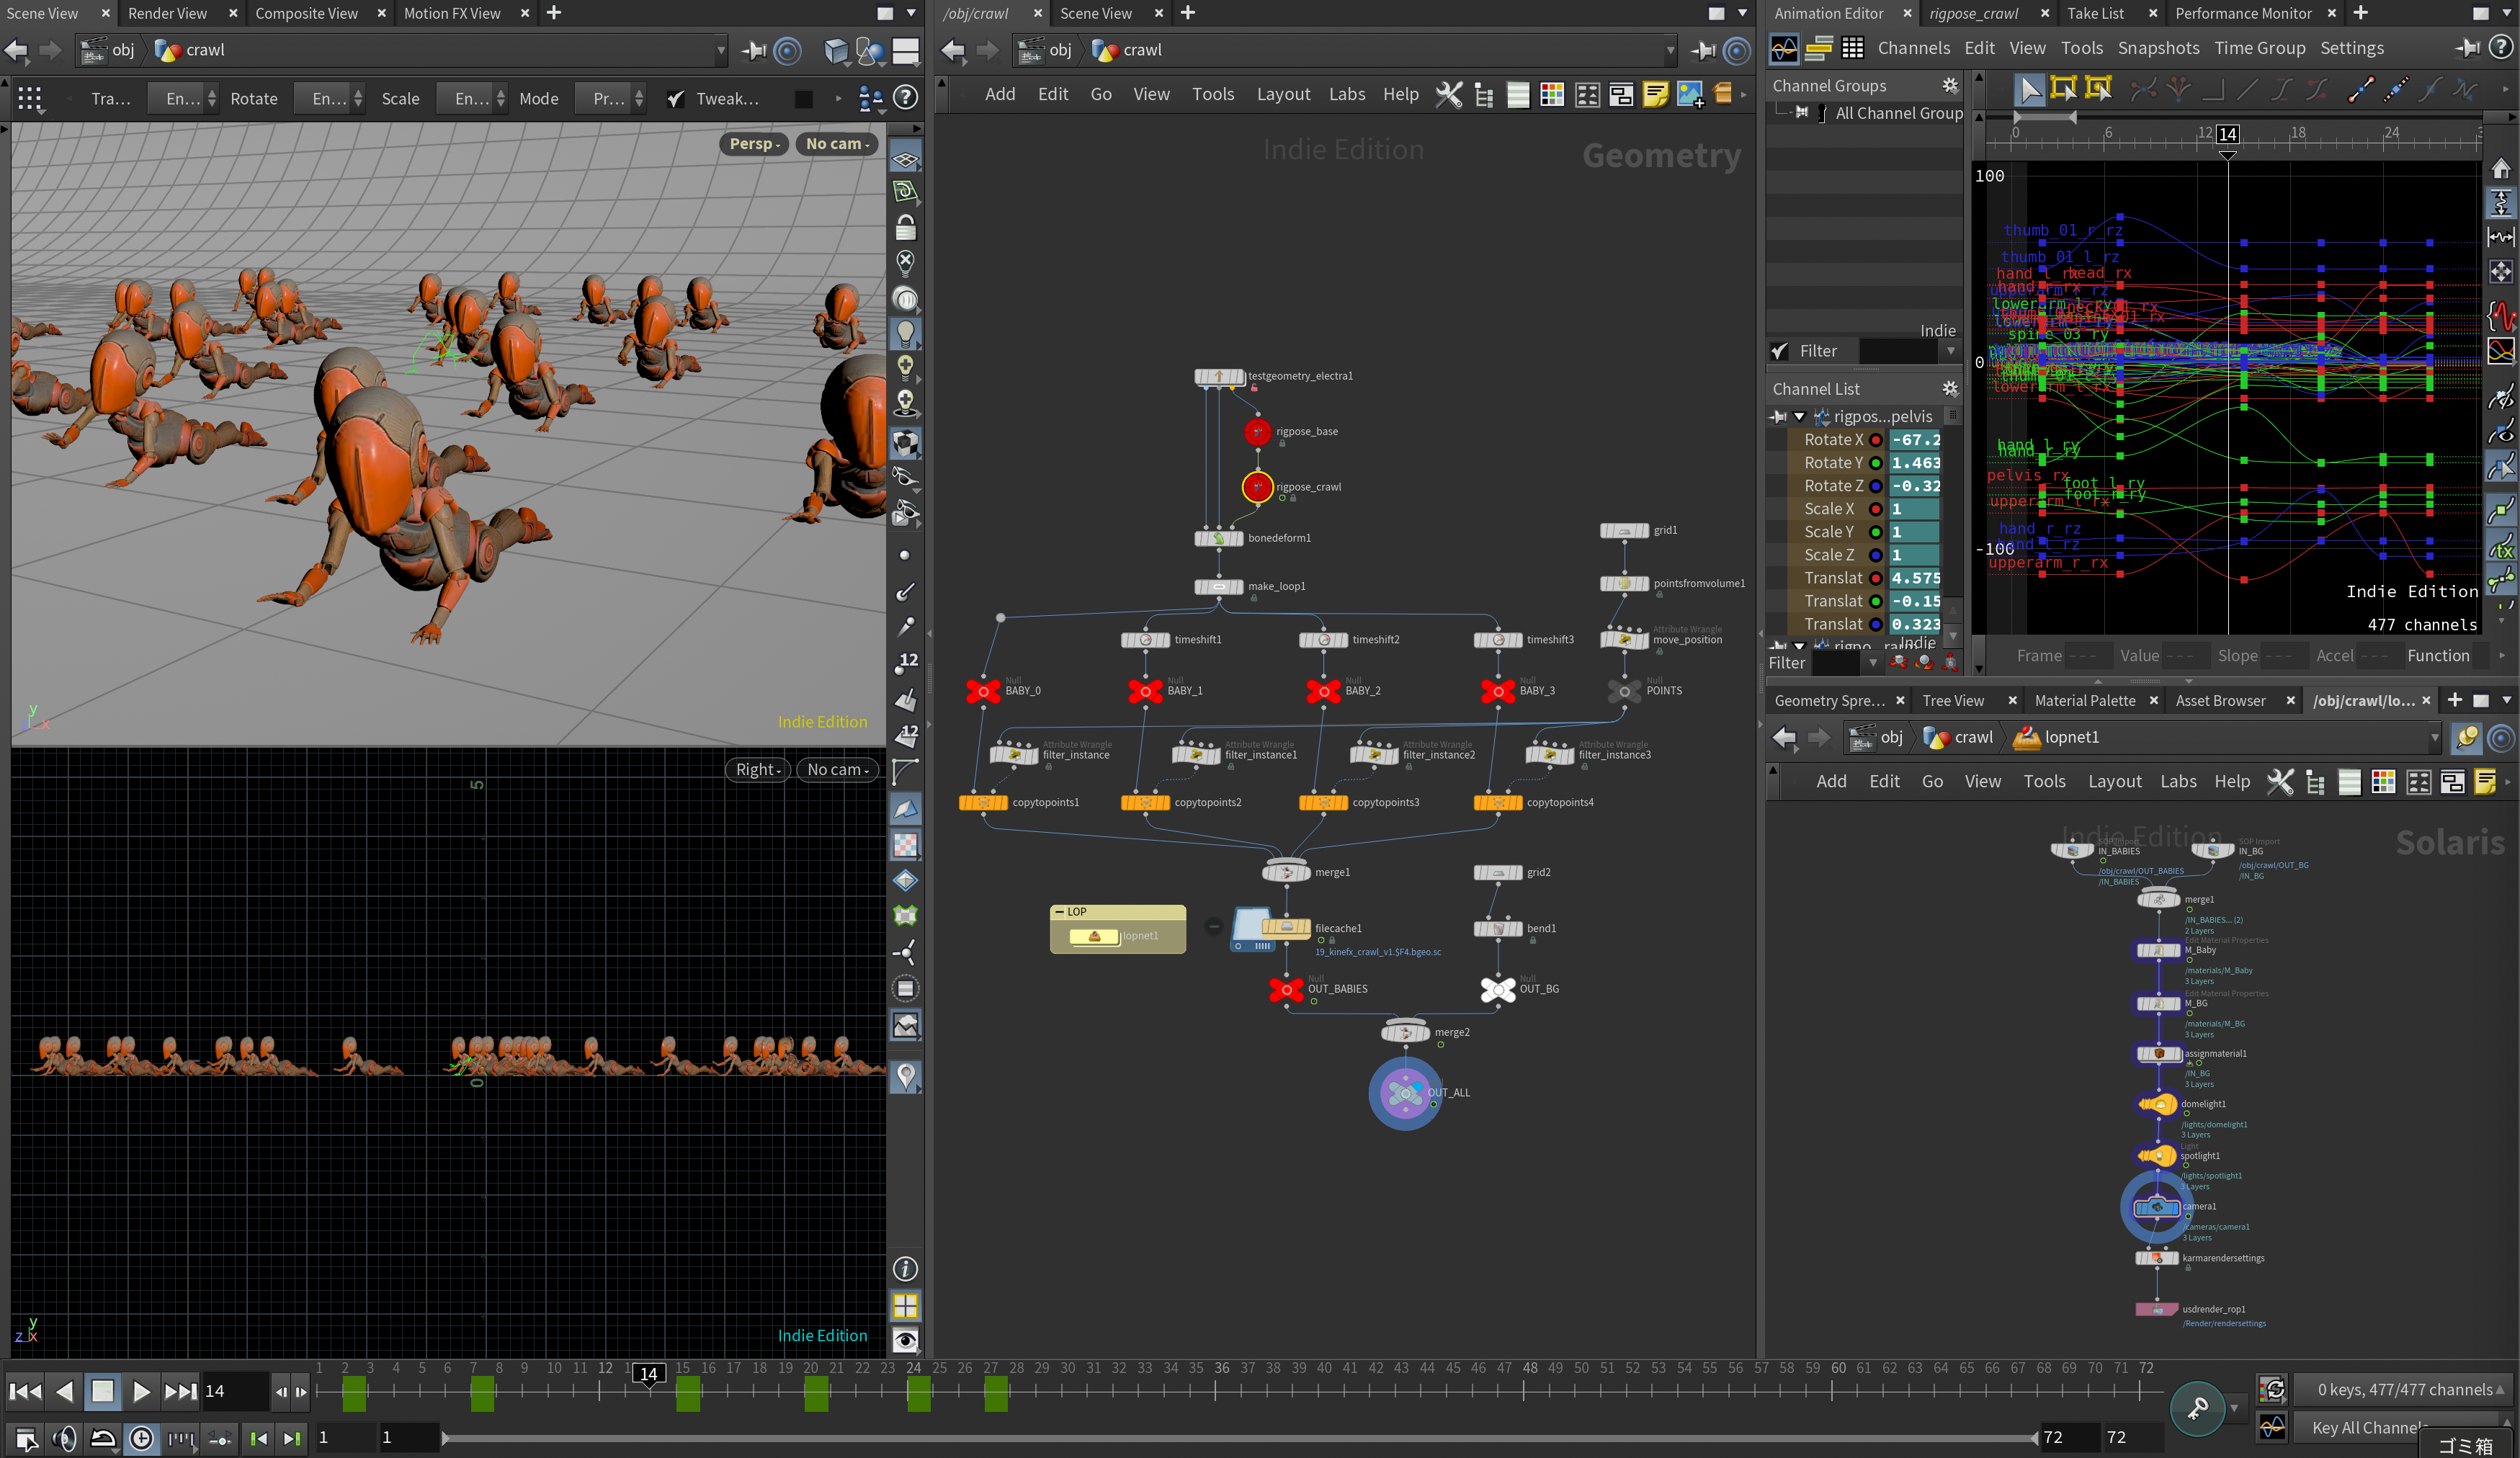Click the rigpose_crawl node

click(x=1257, y=487)
